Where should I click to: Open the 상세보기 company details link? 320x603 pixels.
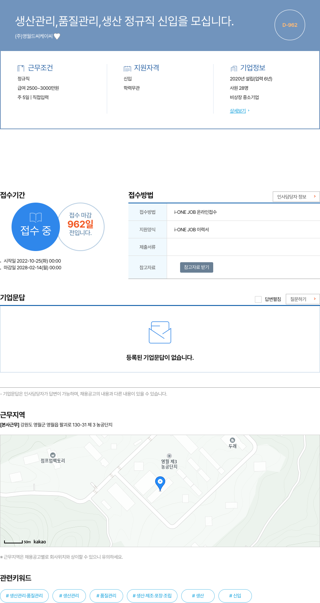click(x=238, y=111)
